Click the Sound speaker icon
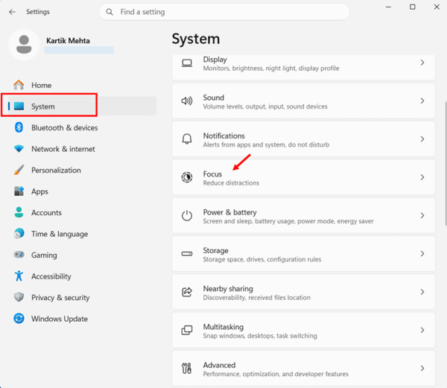The height and width of the screenshot is (388, 447). 187,101
